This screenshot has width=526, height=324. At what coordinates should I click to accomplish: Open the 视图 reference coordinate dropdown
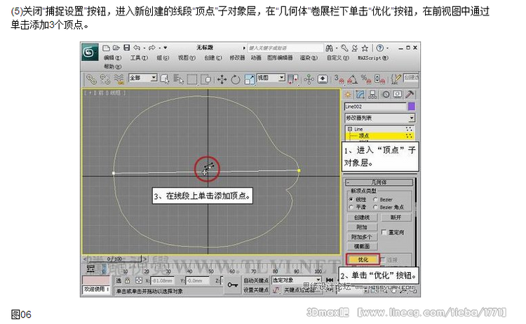271,78
